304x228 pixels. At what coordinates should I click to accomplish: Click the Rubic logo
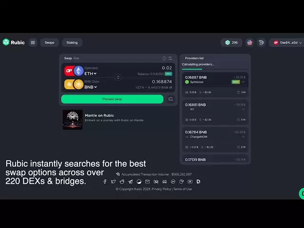14,42
